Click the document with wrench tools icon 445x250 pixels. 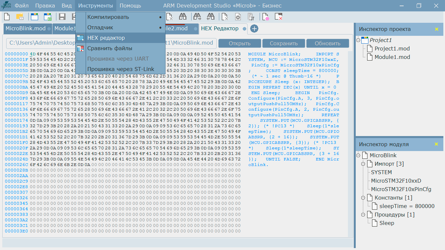251,17
